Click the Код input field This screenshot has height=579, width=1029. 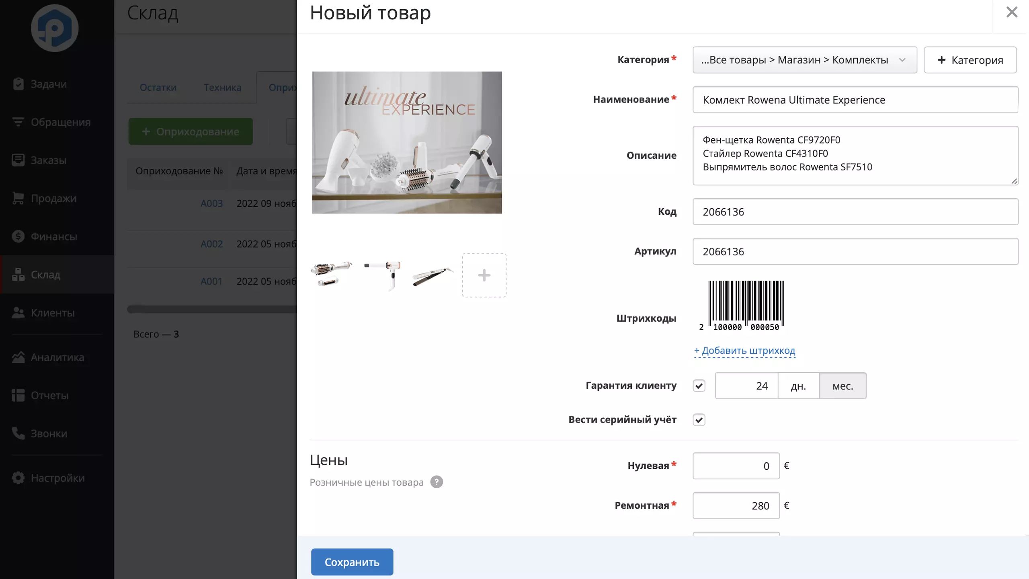click(855, 211)
